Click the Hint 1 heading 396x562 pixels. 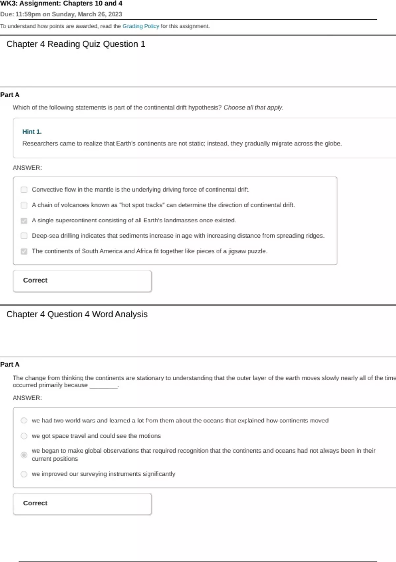tap(32, 132)
